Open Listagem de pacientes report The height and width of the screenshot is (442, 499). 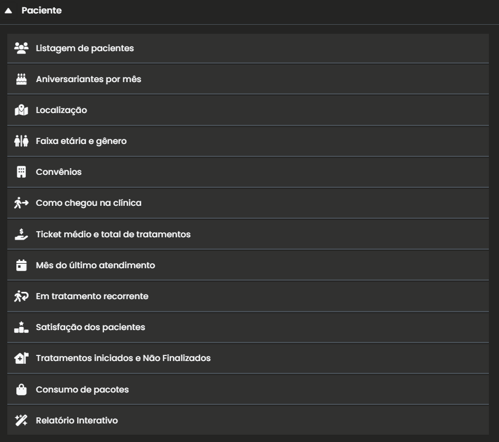pos(85,48)
